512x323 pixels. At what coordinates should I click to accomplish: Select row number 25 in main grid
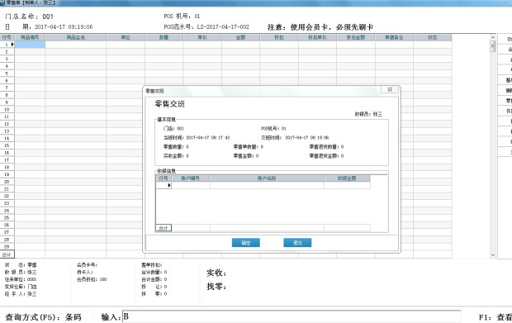(7, 217)
